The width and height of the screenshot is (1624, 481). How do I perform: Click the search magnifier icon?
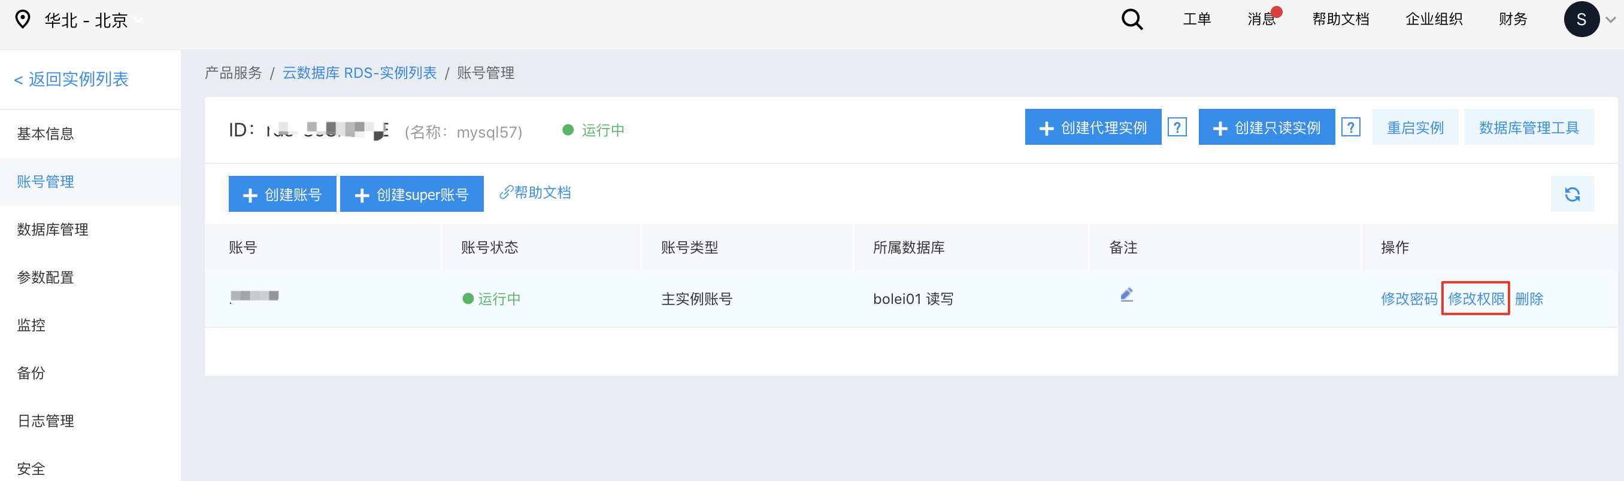(1132, 20)
